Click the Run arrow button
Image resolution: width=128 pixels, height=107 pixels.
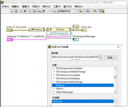click(x=12, y=11)
